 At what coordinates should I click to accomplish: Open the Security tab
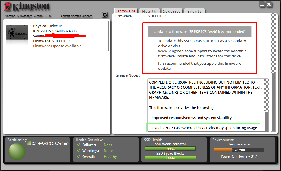point(172,11)
